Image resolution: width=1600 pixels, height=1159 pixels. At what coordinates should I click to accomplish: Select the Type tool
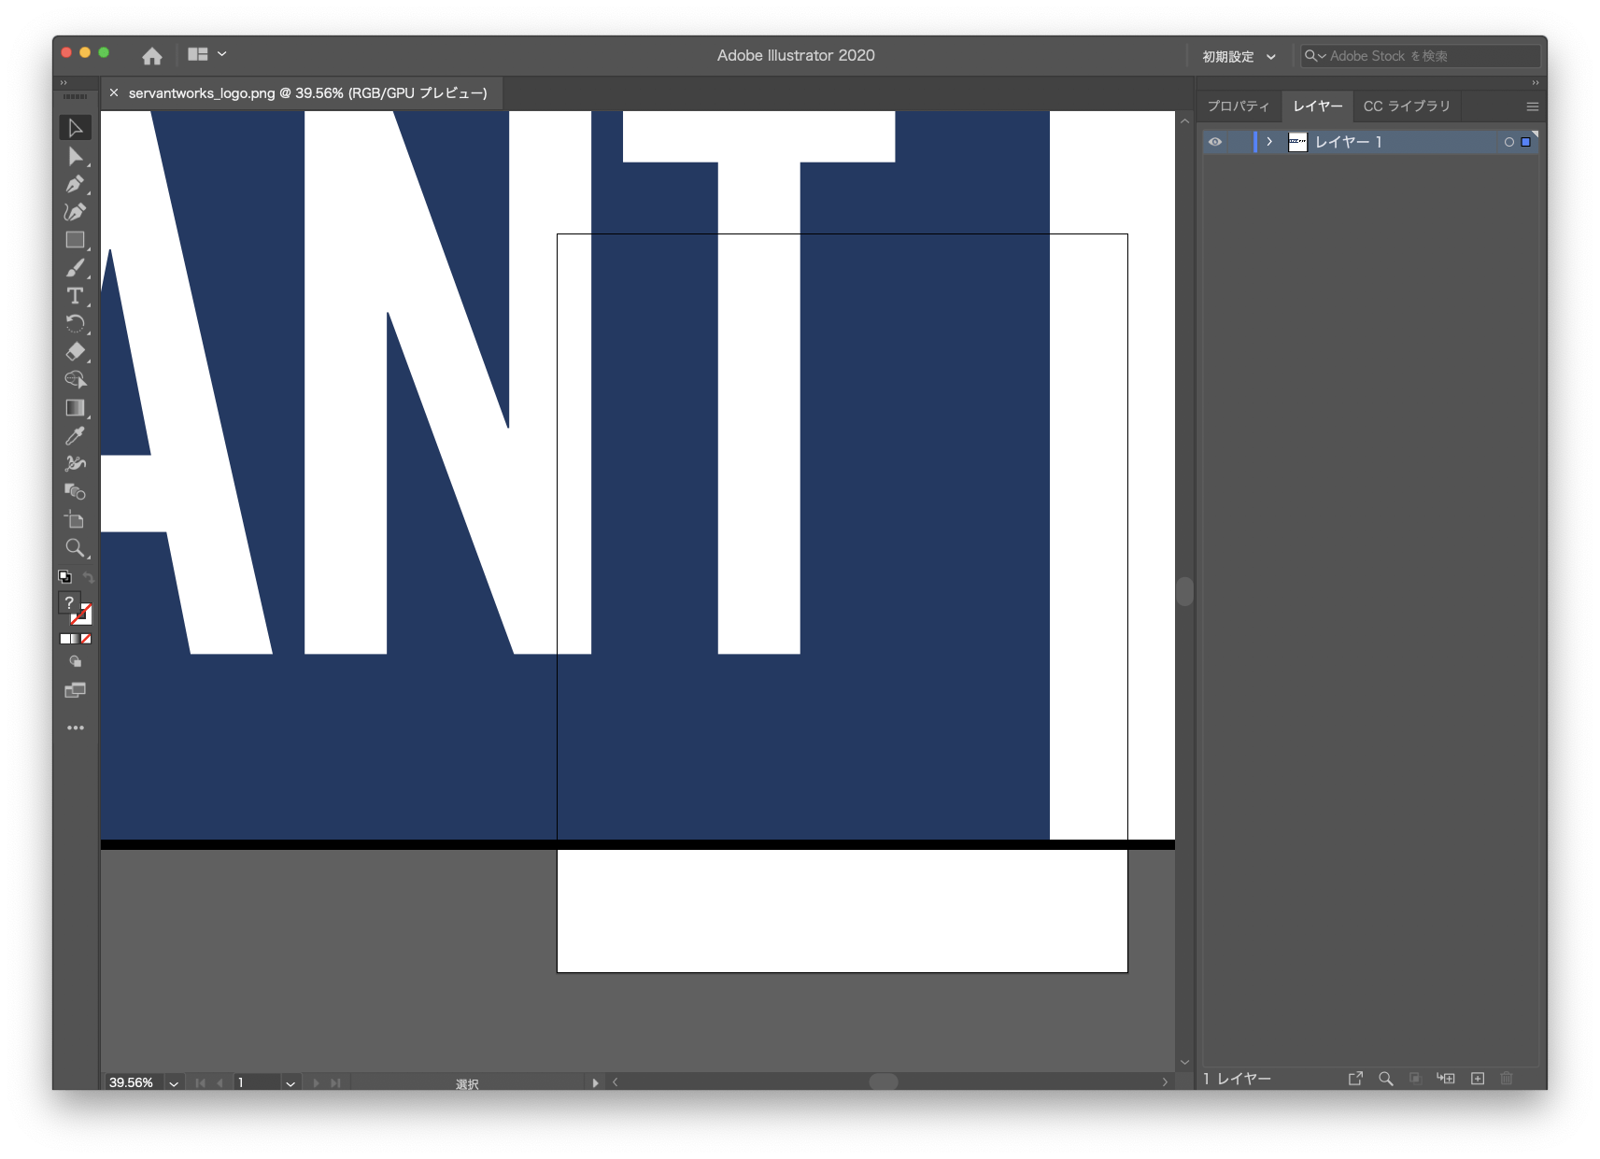coord(75,296)
